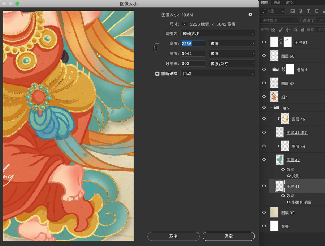Viewport: 325px width, 246px height.
Task: Select the 图层 45 layer thumbnail
Action: click(285, 118)
